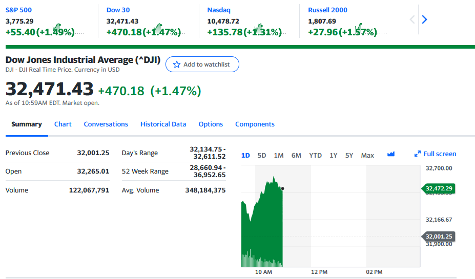Viewport: 475px width, 279px height.
Task: Click the 10 AM label on chart axis
Action: tap(263, 272)
